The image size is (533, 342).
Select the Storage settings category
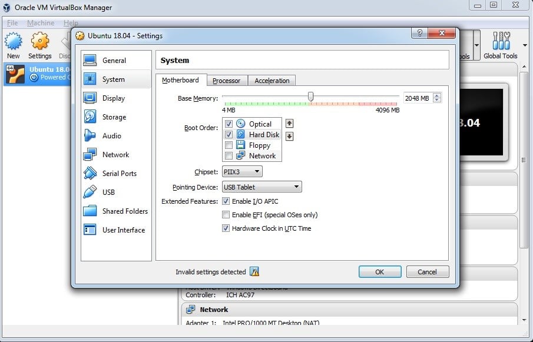point(114,117)
